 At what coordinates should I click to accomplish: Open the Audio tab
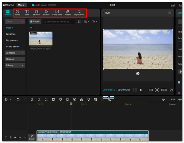(17, 13)
